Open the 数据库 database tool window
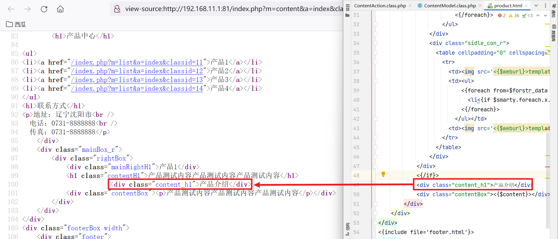Viewport: 558px width, 239px height. (x=553, y=33)
